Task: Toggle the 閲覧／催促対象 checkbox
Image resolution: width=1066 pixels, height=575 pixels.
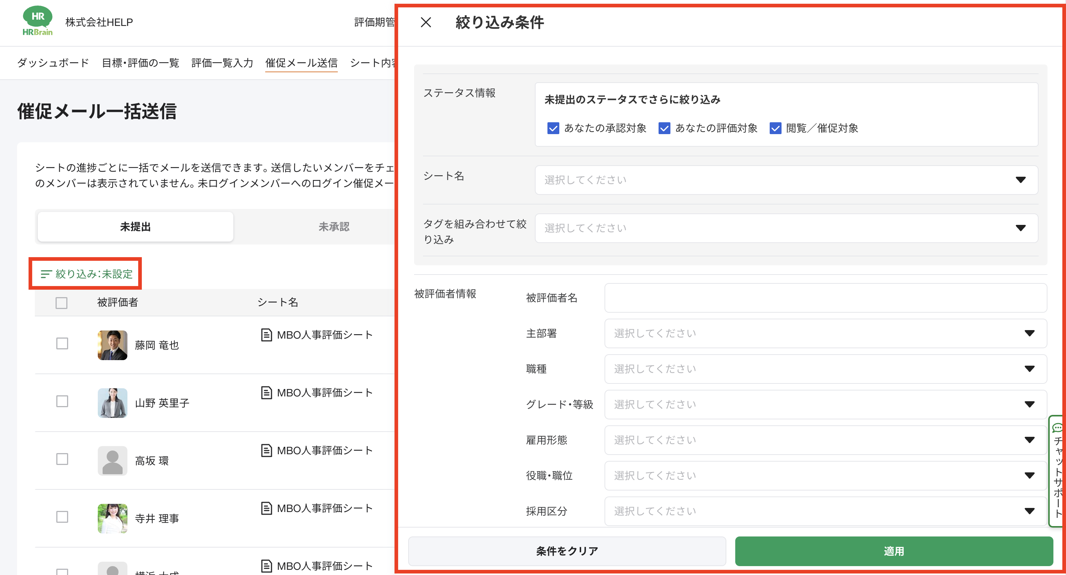Action: (x=775, y=128)
